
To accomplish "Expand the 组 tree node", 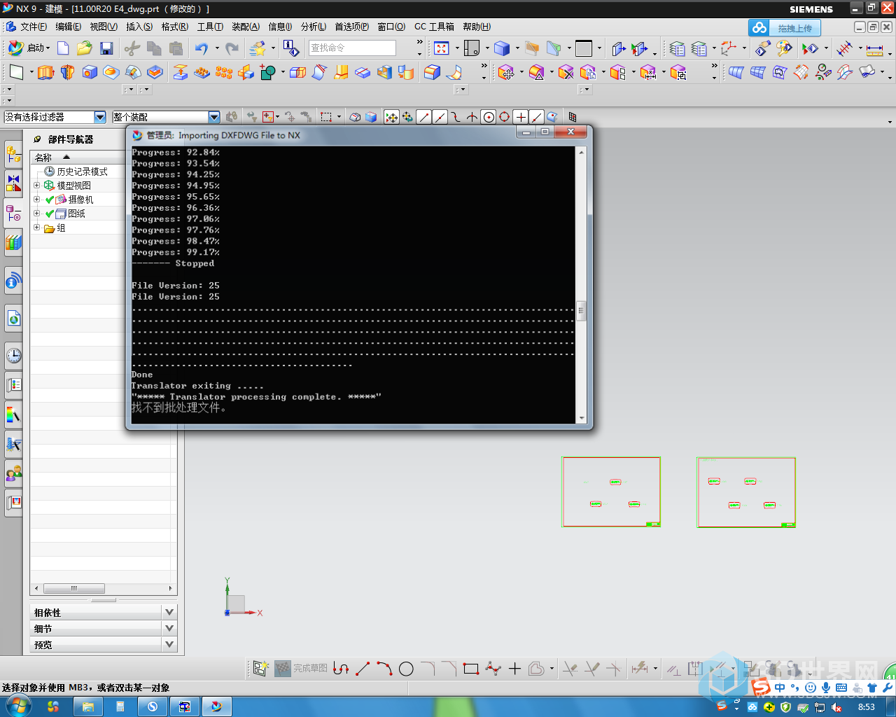I will 36,228.
